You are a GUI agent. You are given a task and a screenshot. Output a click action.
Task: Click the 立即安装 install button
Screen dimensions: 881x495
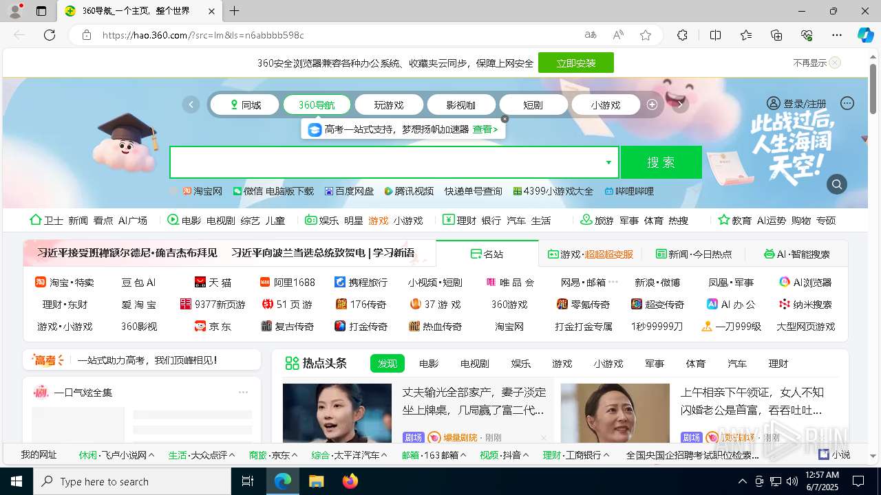(576, 63)
